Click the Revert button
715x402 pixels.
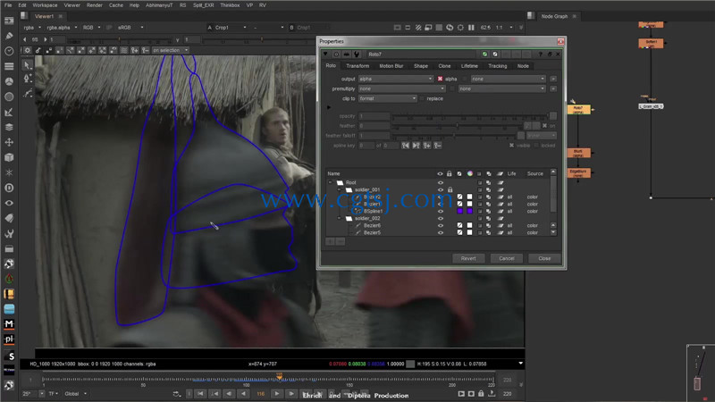(x=468, y=258)
